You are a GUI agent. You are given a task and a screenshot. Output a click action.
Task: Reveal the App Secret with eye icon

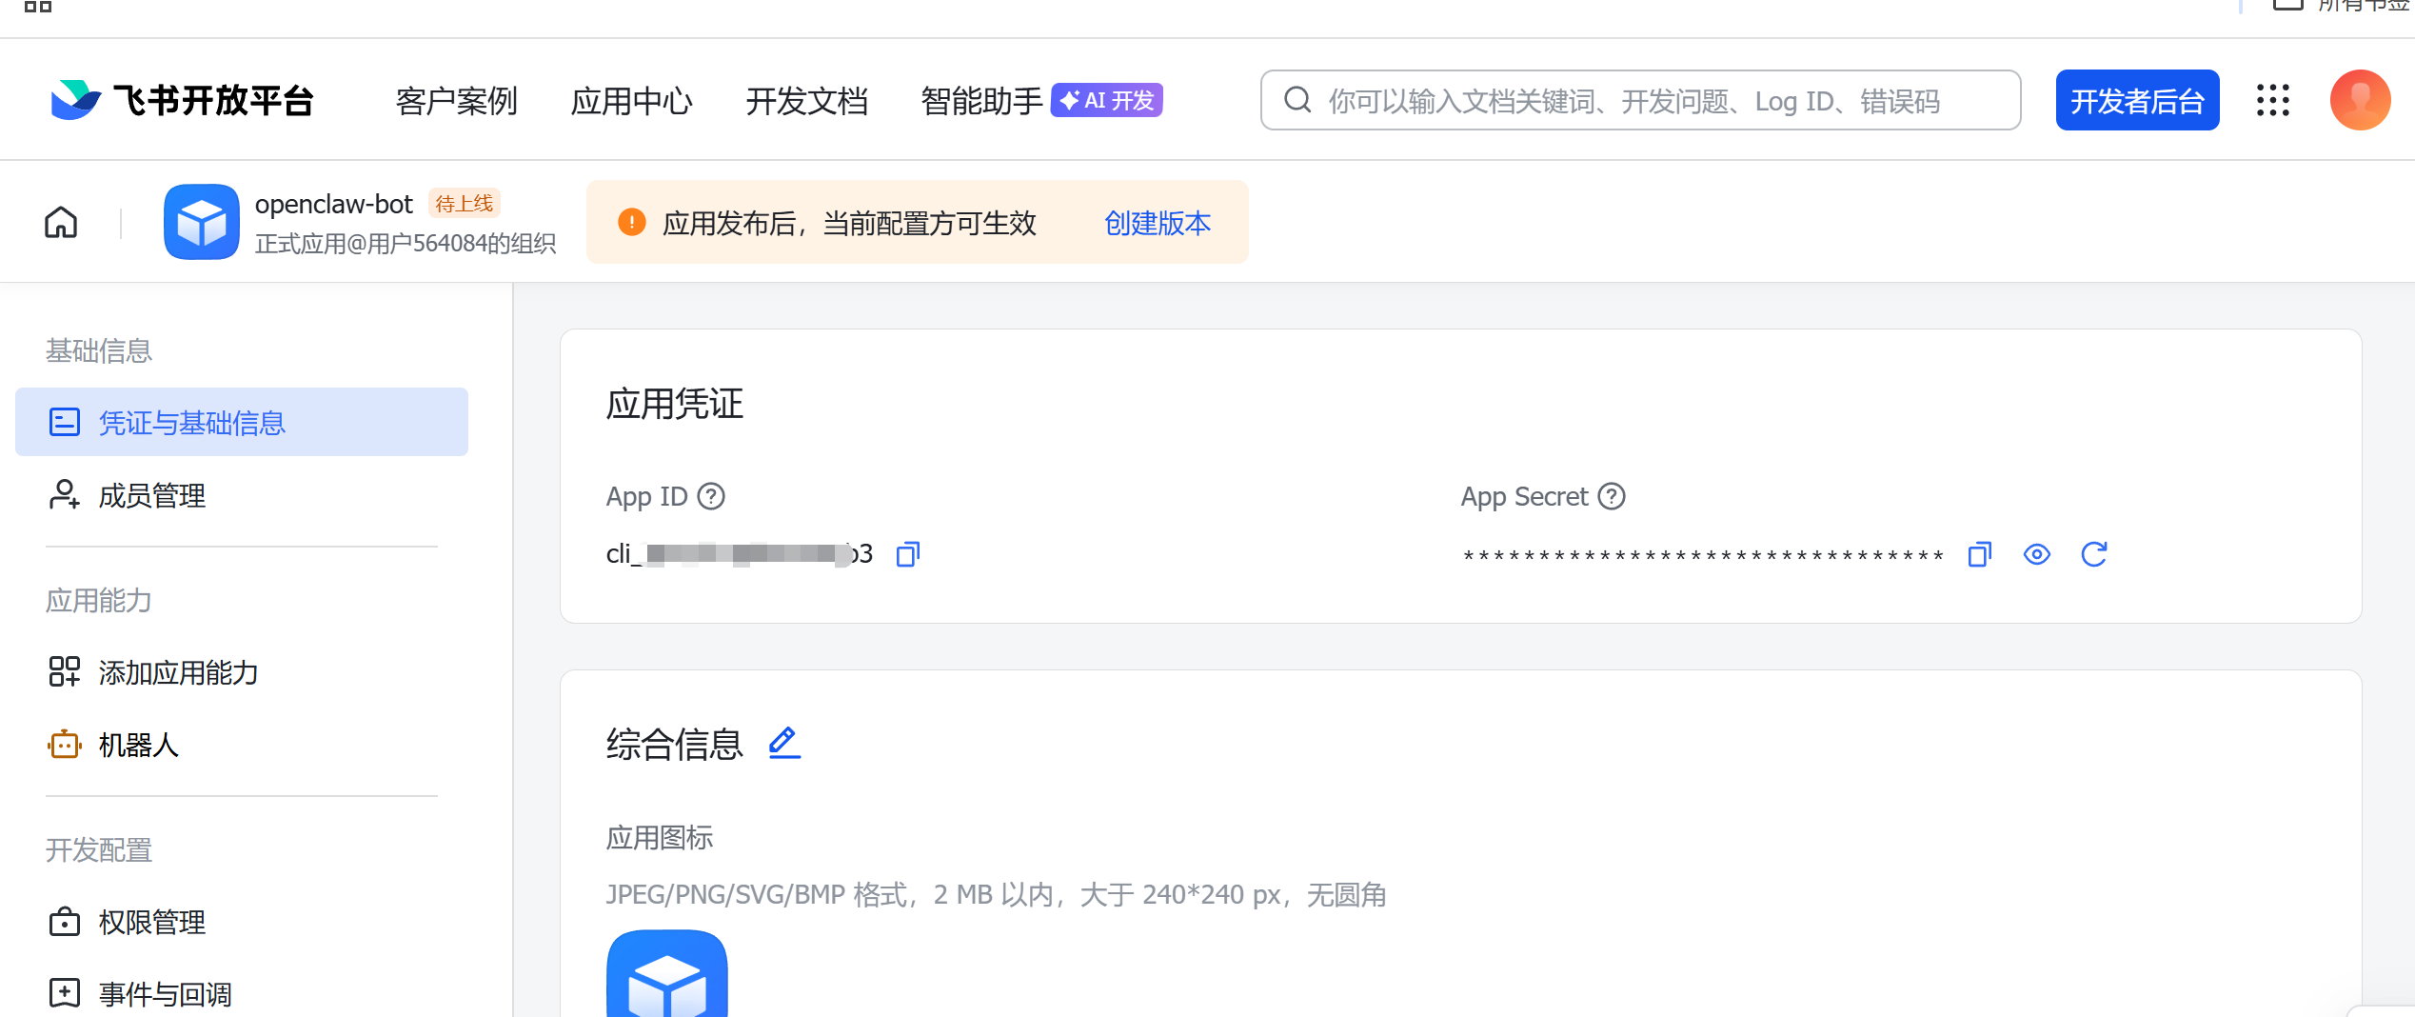click(2037, 554)
